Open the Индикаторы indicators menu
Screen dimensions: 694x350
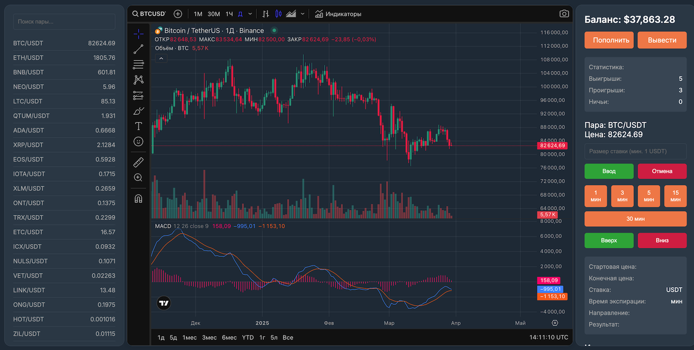click(x=338, y=13)
